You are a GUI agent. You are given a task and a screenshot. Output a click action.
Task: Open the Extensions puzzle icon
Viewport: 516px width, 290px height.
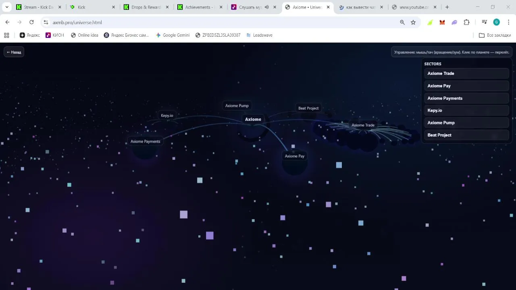point(466,22)
